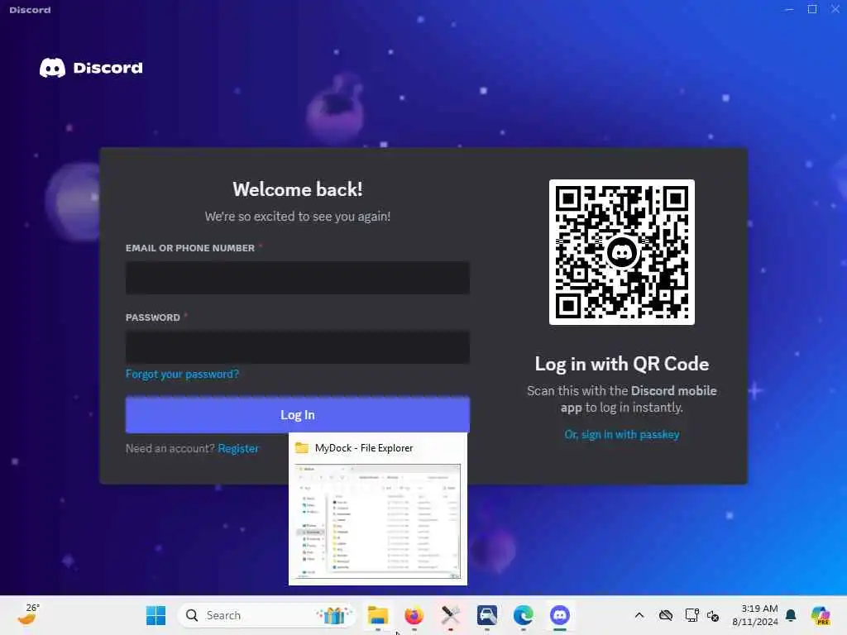The image size is (847, 635).
Task: Open the Windows Start menu
Action: pos(156,615)
